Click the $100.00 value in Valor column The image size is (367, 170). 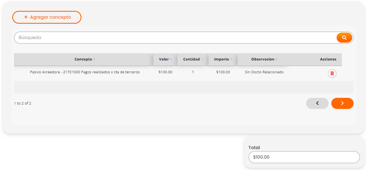pos(165,72)
